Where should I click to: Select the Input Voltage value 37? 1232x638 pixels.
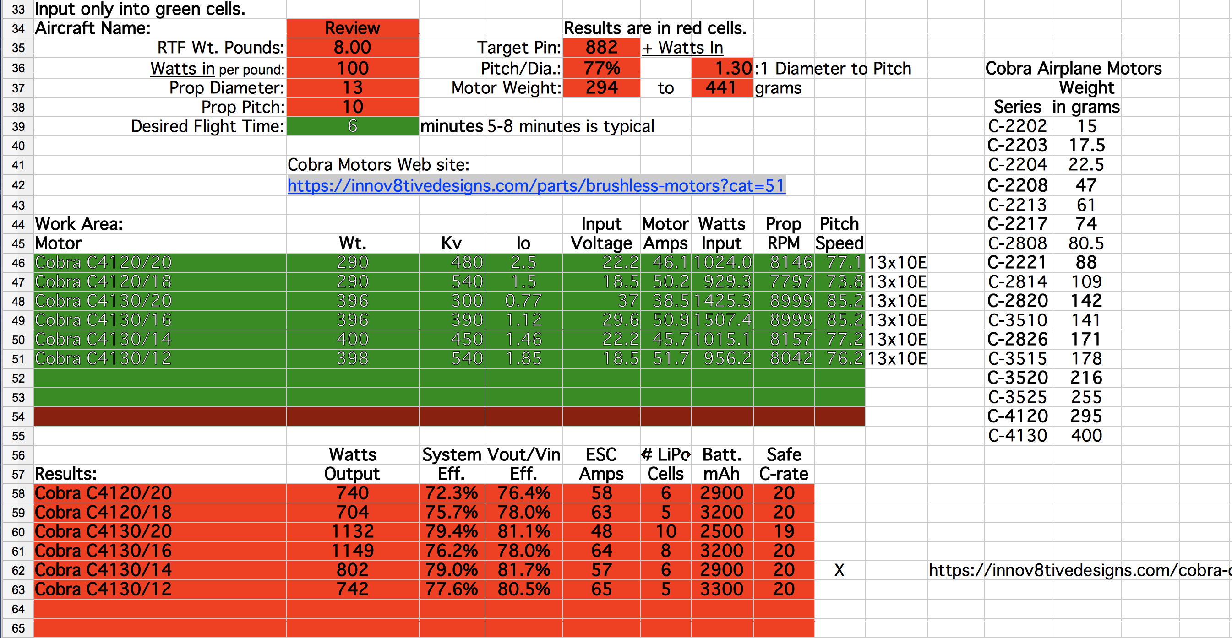point(602,301)
